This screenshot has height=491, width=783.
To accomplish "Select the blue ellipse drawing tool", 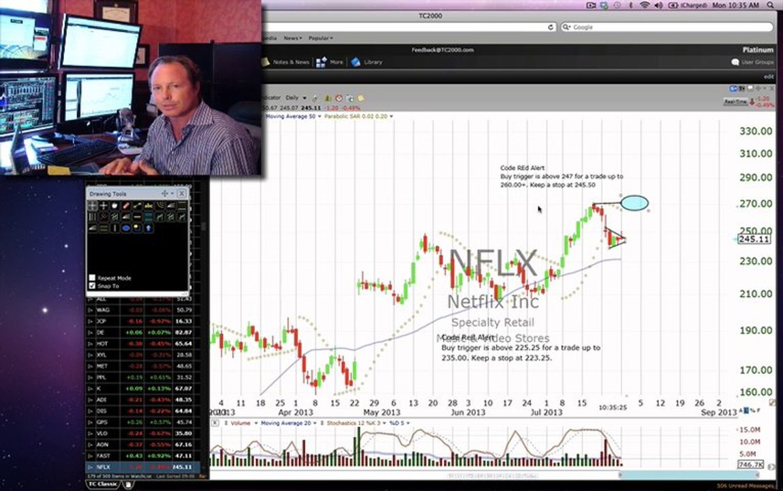I will pyautogui.click(x=126, y=228).
